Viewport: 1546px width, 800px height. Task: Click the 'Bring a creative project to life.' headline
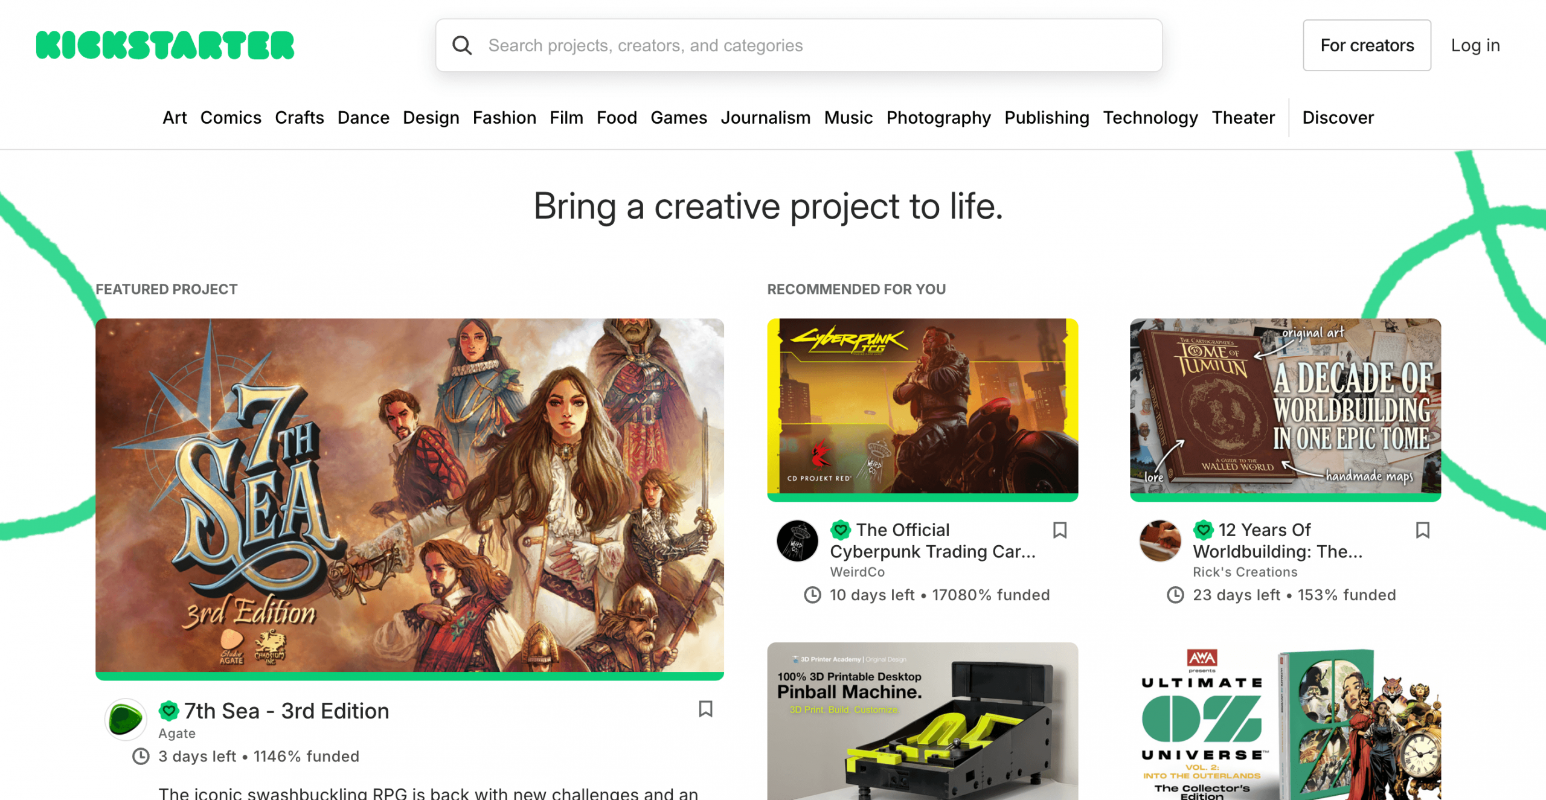pos(768,206)
